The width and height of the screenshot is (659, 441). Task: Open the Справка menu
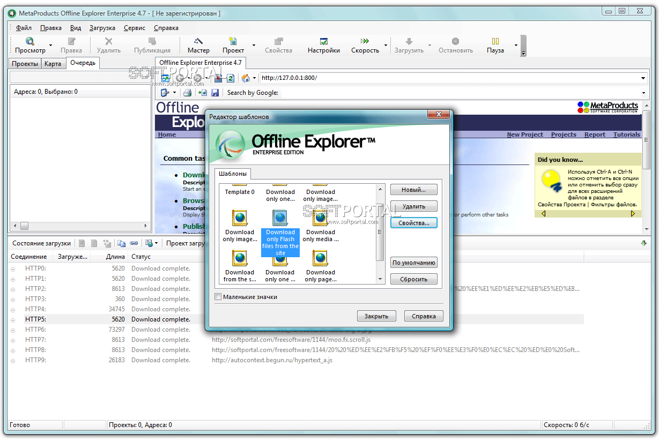click(x=166, y=28)
